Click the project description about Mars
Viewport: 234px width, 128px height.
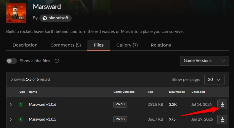[95, 32]
